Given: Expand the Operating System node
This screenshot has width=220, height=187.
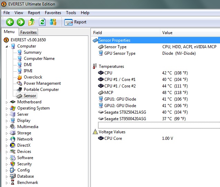Looking at the screenshot, I should (7, 108).
